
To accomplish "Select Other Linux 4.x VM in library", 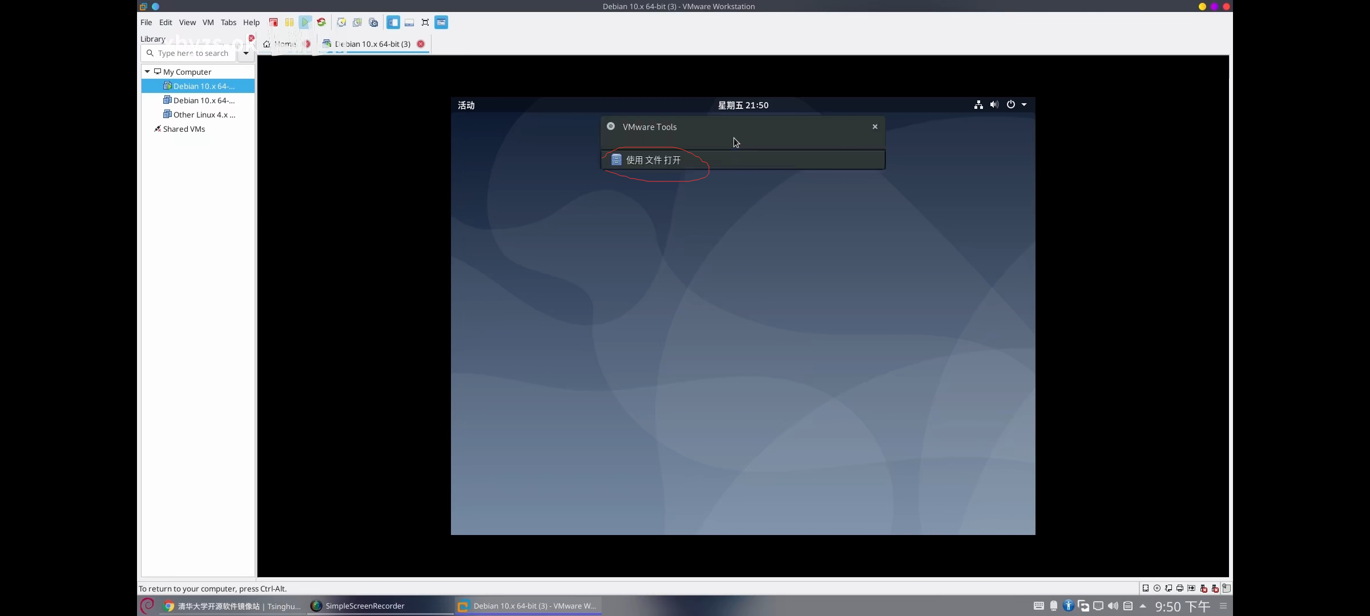I will point(204,115).
